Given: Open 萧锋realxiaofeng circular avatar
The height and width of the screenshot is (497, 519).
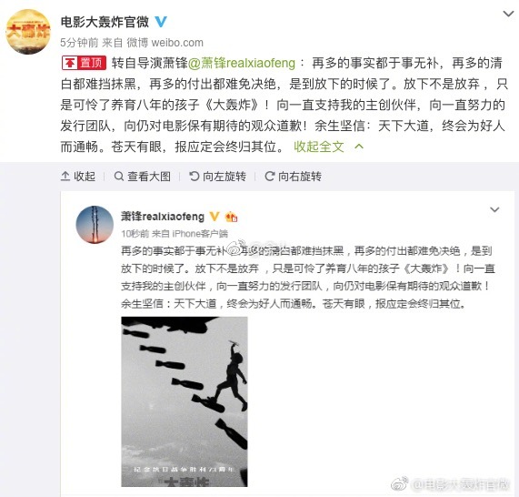Looking at the screenshot, I should click(95, 225).
